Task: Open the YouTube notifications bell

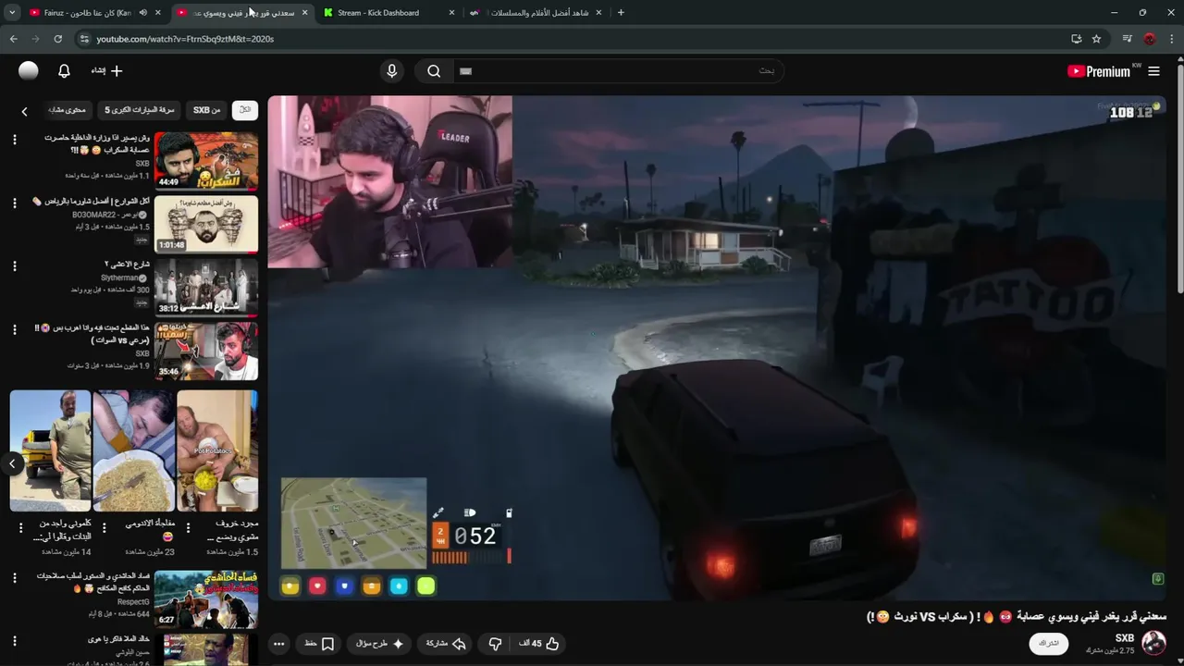Action: 64,71
